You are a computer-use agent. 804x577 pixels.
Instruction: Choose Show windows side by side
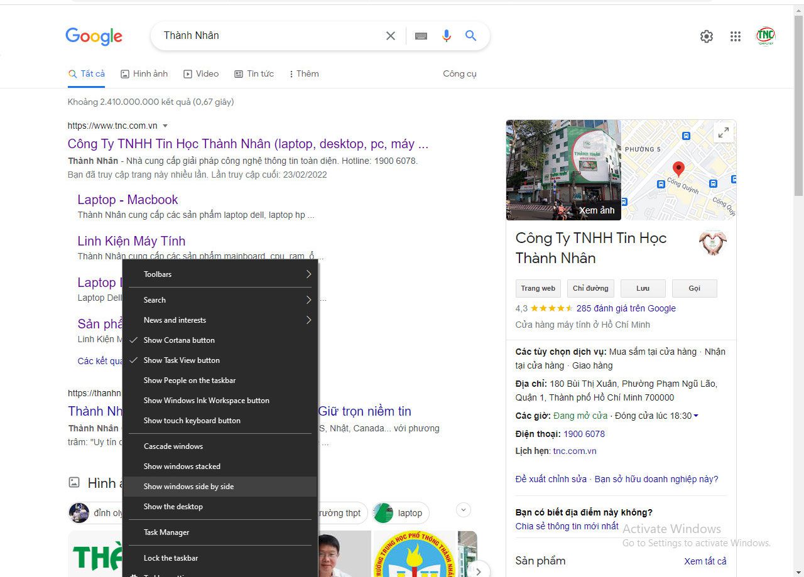click(220, 487)
